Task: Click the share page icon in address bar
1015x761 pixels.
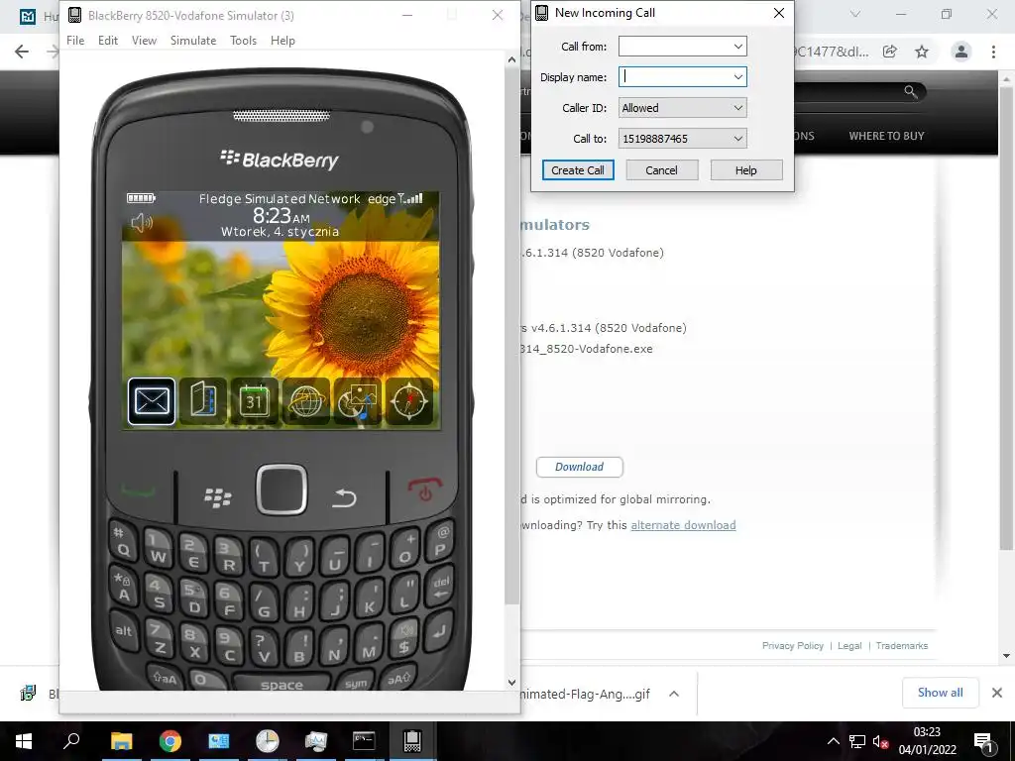Action: pyautogui.click(x=890, y=52)
